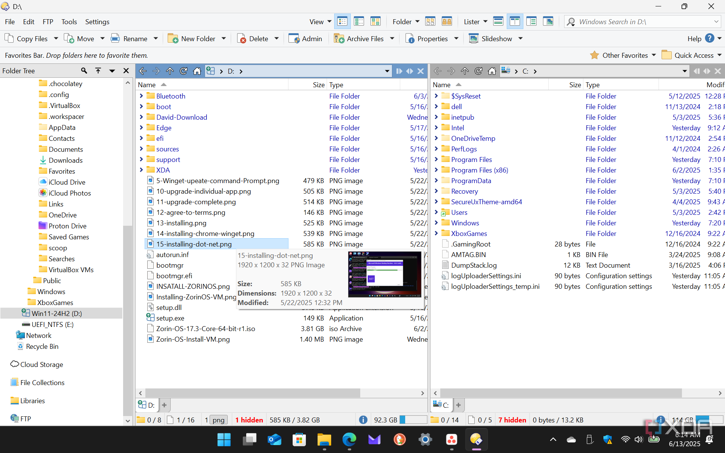Expand the Program Files folder in the C: pane

pyautogui.click(x=436, y=159)
